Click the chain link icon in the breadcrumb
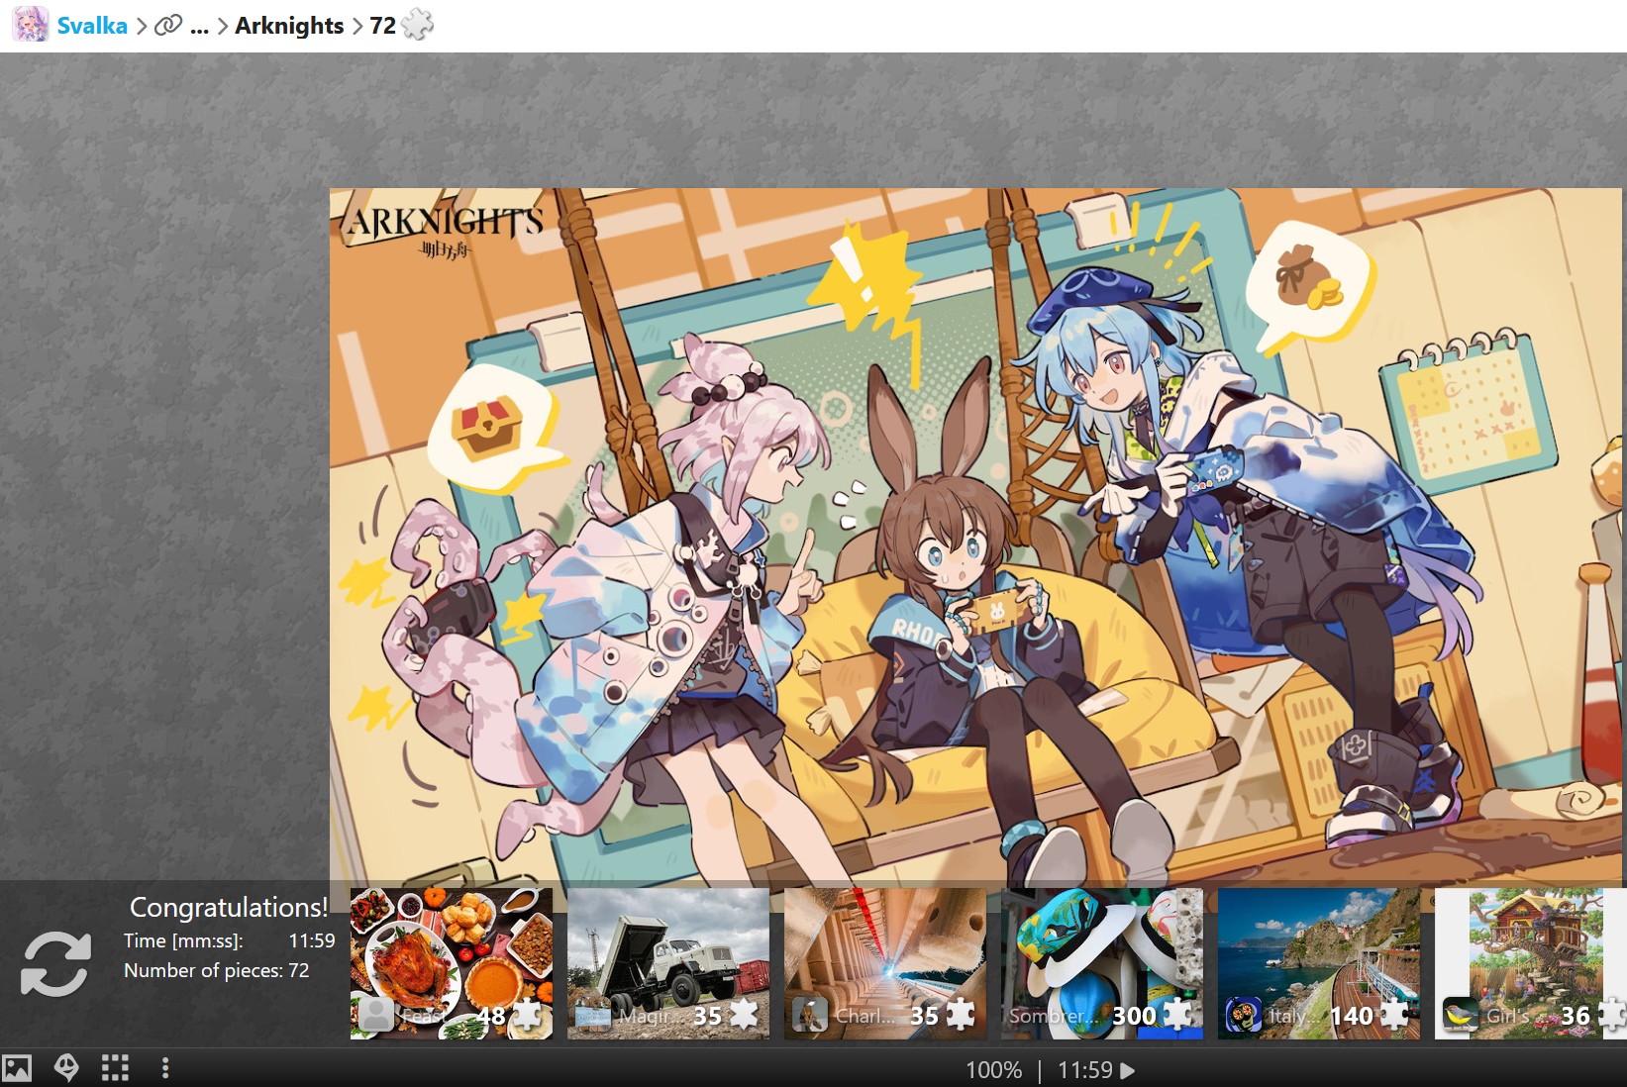The height and width of the screenshot is (1087, 1627). click(x=168, y=25)
